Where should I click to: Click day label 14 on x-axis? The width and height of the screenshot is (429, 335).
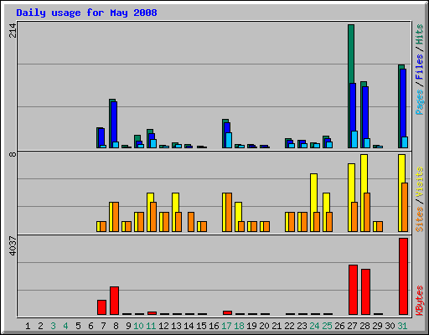[189, 326]
